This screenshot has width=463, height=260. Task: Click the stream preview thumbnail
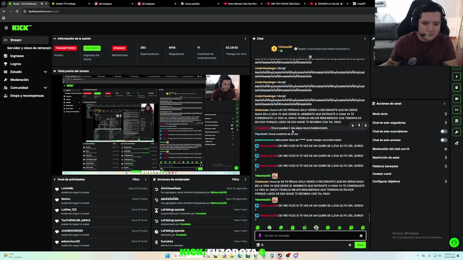(151, 125)
